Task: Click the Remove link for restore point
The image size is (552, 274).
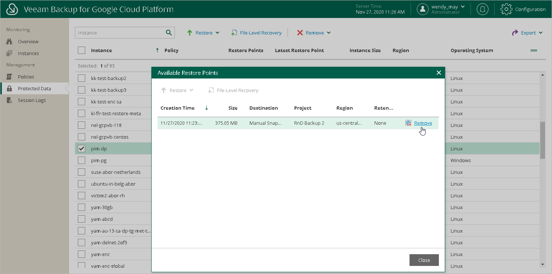Action: click(423, 123)
